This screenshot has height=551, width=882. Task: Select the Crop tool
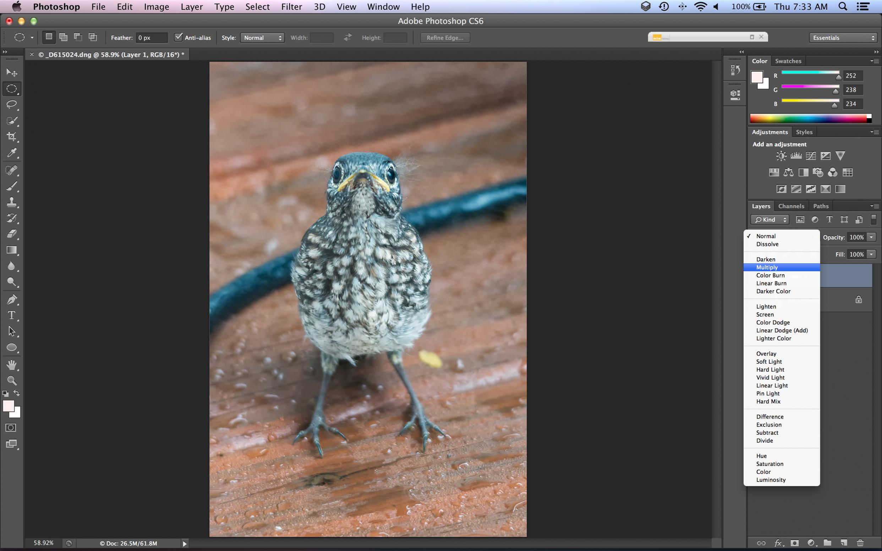coord(12,137)
